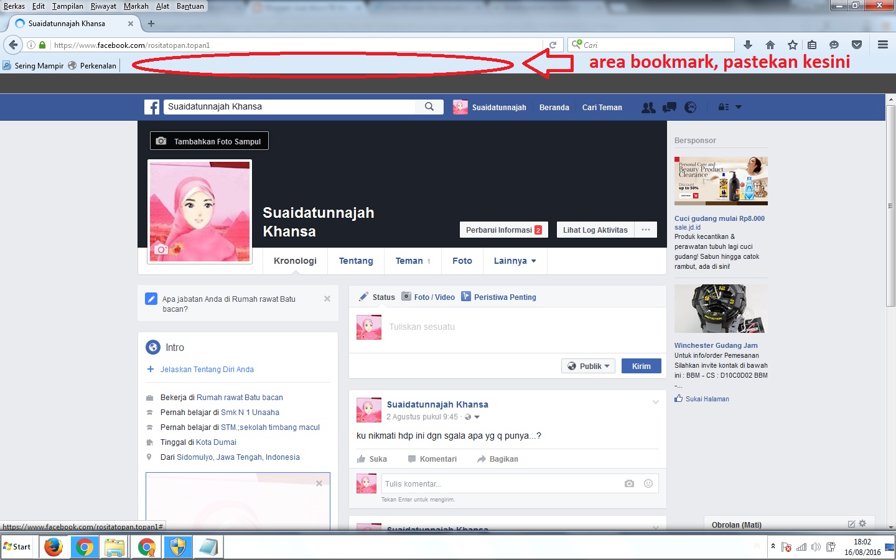896x560 pixels.
Task: Show bookmarks list icon in toolbar
Action: 812,45
